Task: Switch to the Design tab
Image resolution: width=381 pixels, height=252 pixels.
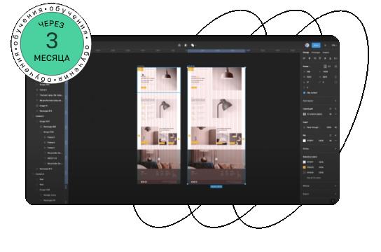Action: point(305,52)
